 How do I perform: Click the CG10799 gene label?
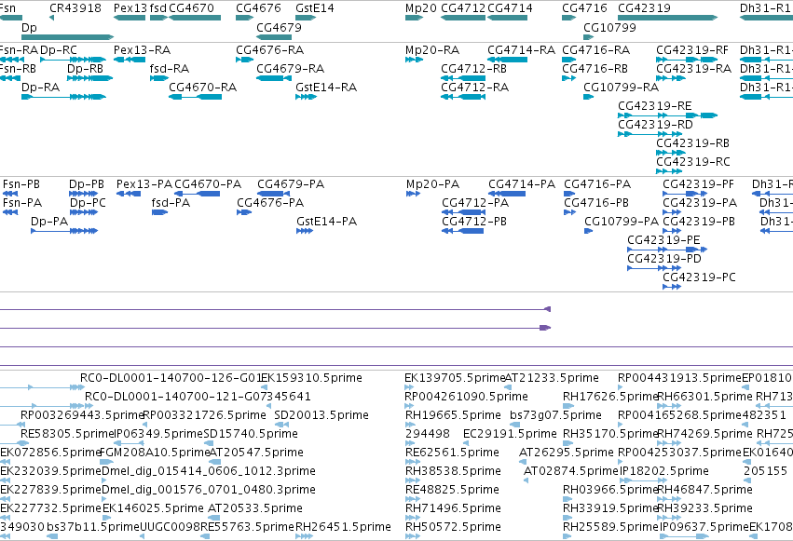(x=610, y=27)
